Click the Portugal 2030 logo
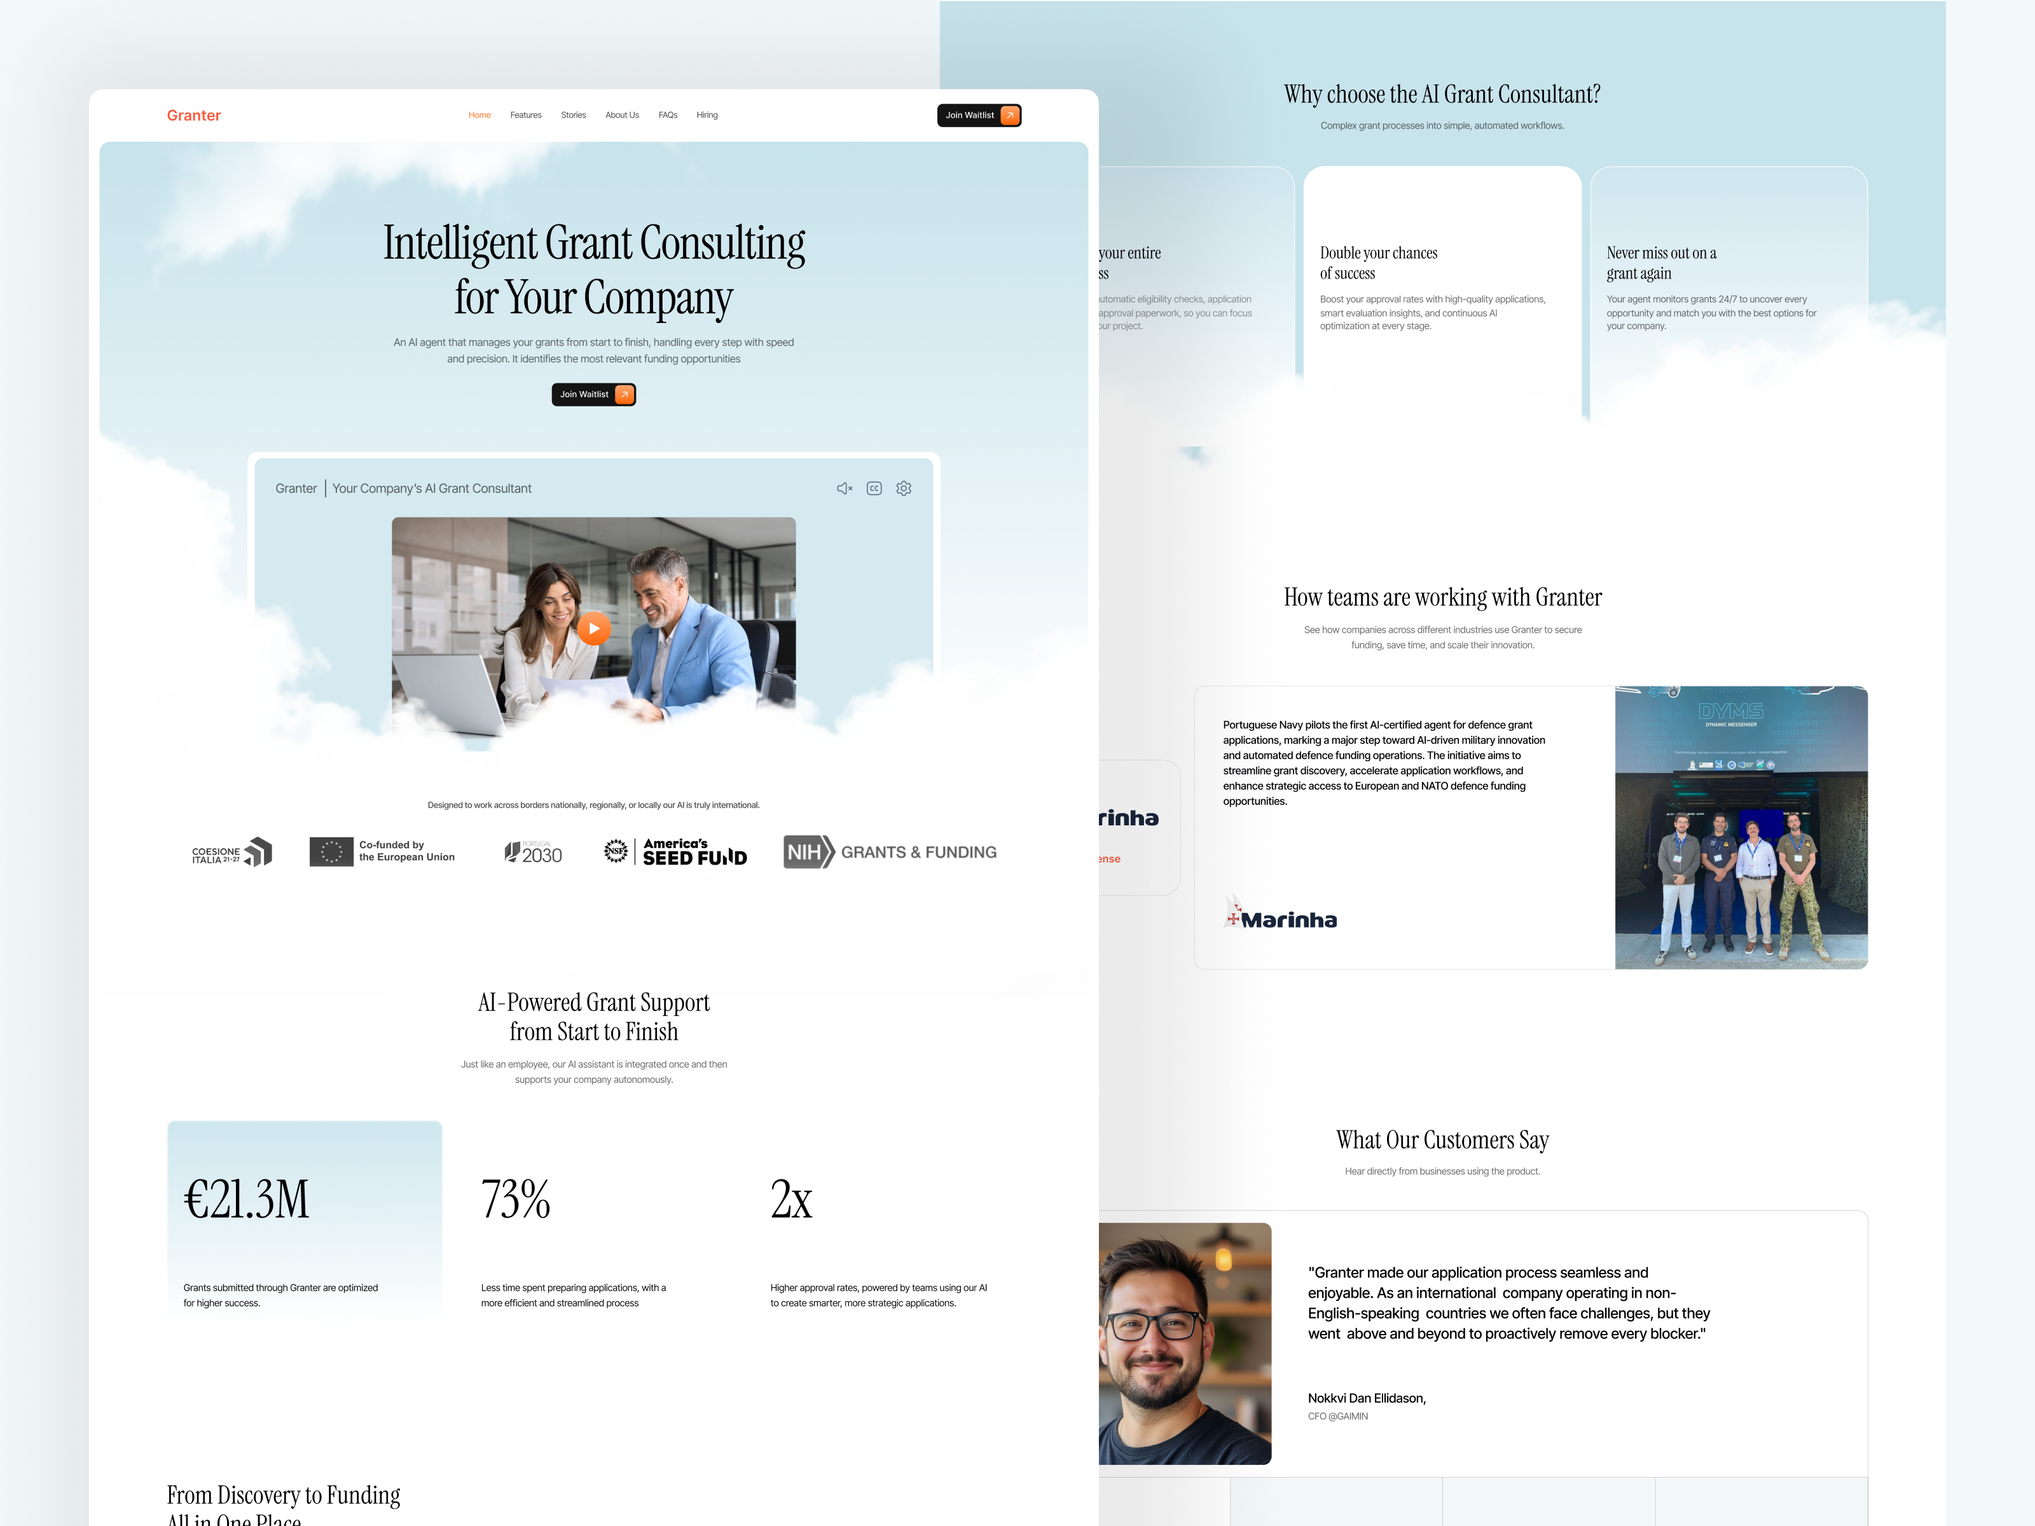The width and height of the screenshot is (2035, 1526). [533, 853]
